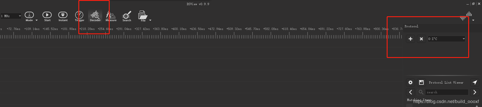482x107 pixels.
Task: Add the selected protocol decoder
Action: (x=411, y=39)
